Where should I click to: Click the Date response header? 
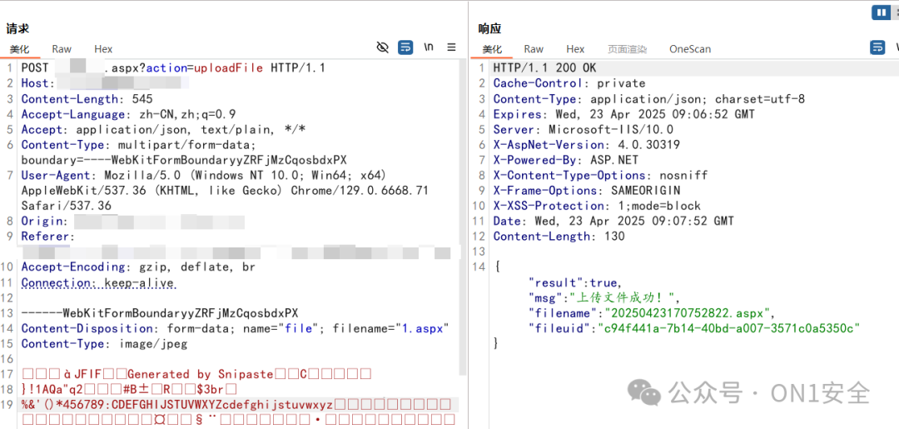(x=613, y=222)
